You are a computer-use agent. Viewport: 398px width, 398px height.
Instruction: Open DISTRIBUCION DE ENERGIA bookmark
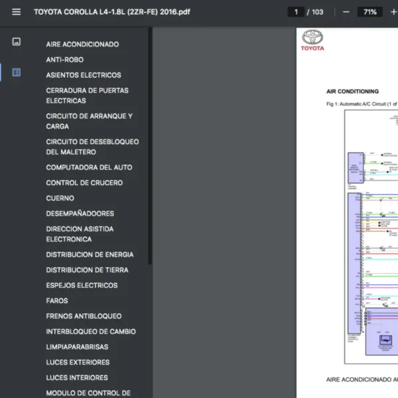(x=90, y=255)
